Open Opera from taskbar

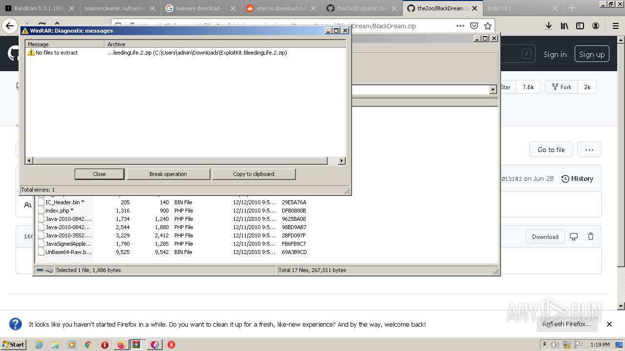point(104,345)
